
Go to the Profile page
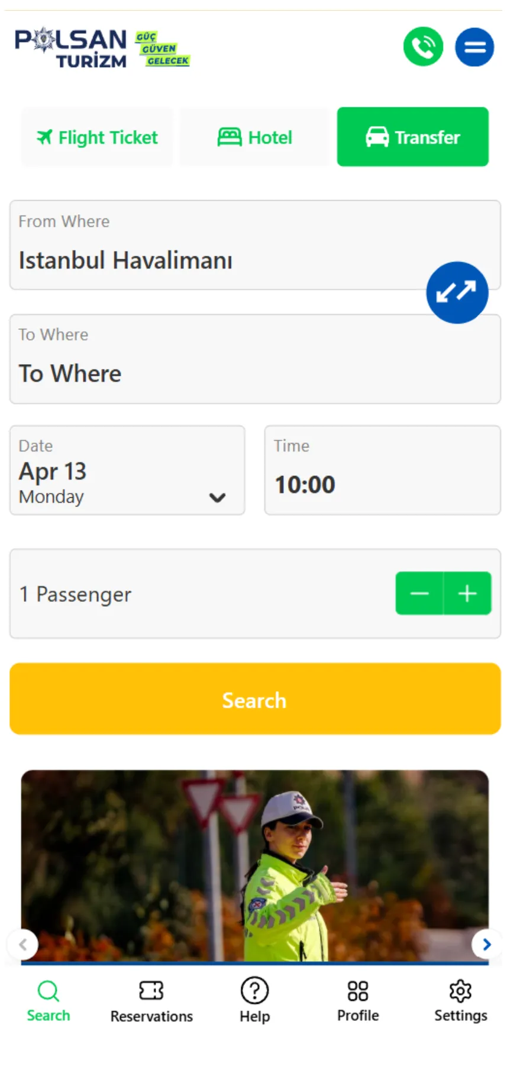358,1000
